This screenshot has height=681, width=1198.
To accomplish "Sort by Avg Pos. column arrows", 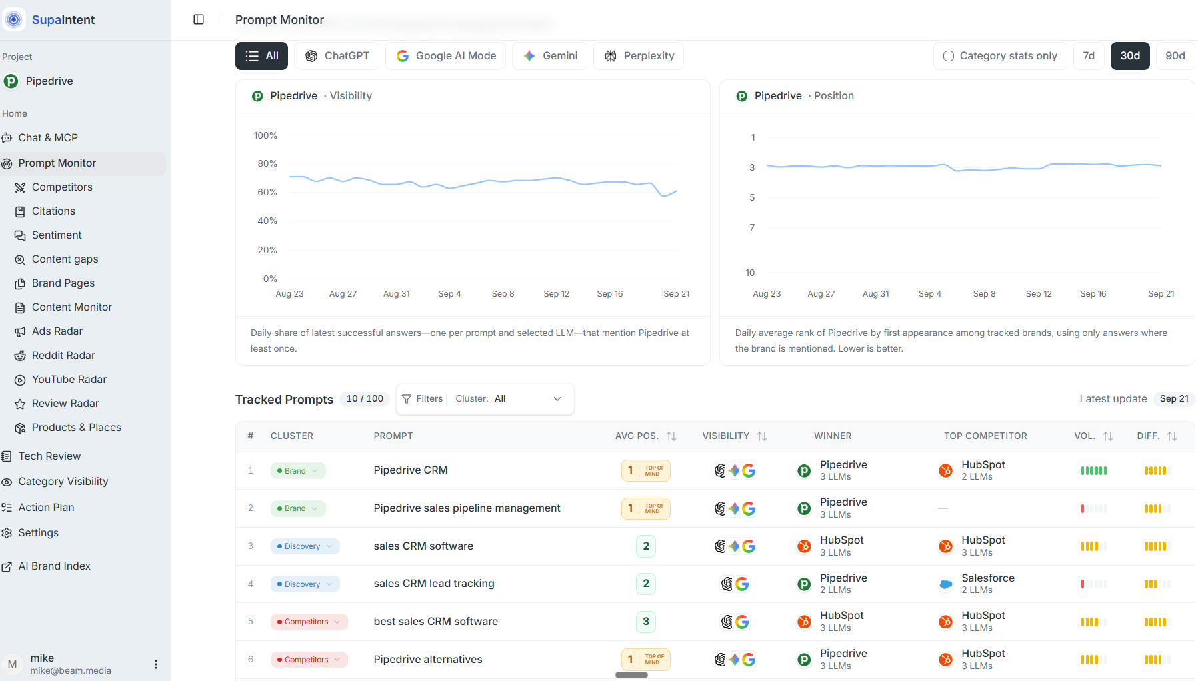I will [671, 436].
